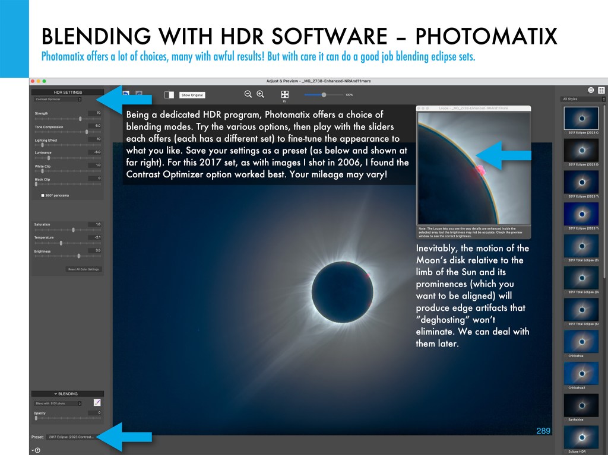Image resolution: width=608 pixels, height=455 pixels.
Task: Click the help question mark icon
Action: tap(37, 450)
